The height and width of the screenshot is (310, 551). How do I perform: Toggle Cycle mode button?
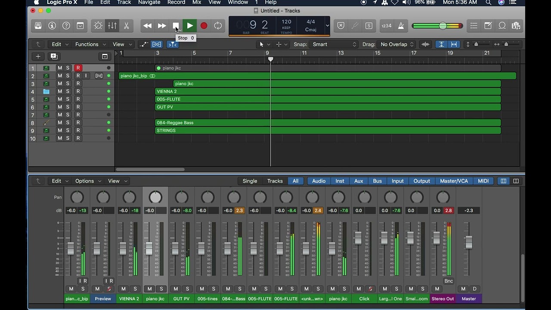[x=218, y=26]
